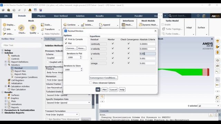Image resolution: width=221 pixels, height=124 pixels.
Task: Toggle the Plot checkbox in Options
Action: click(x=66, y=43)
